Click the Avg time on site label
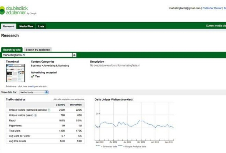226x153 pixels. pos(17,141)
